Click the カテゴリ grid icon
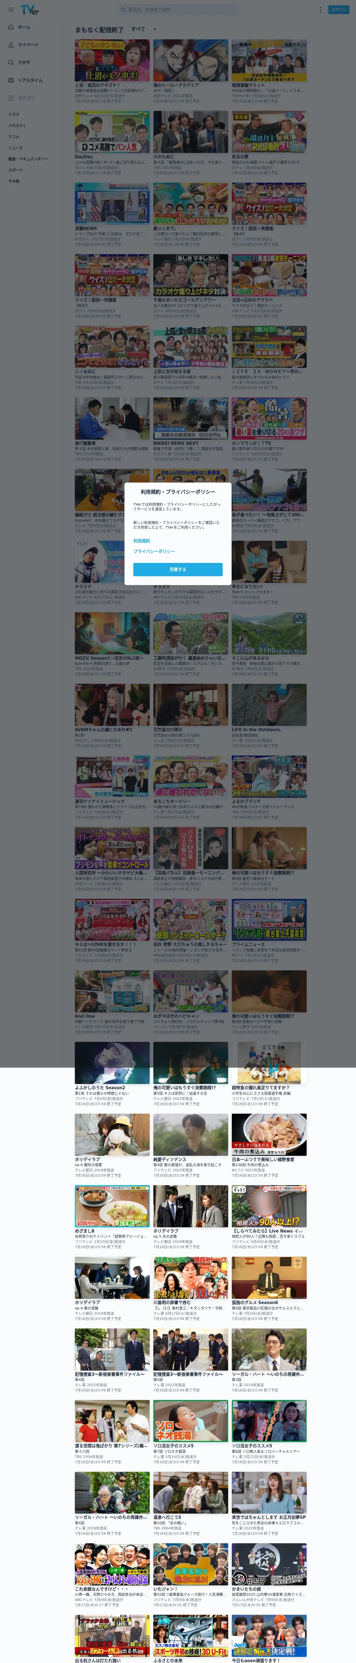The image size is (356, 1663). (11, 98)
